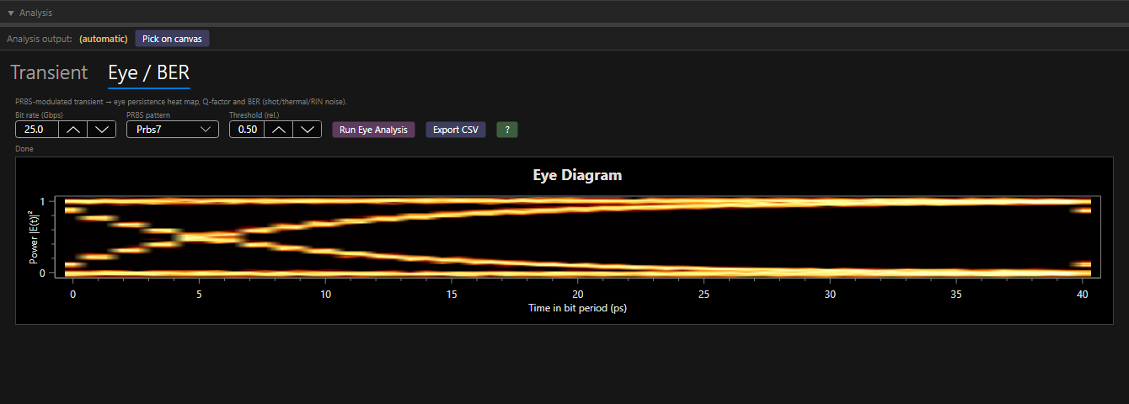This screenshot has width=1129, height=404.
Task: Click the Power axis label
Action: [33, 238]
